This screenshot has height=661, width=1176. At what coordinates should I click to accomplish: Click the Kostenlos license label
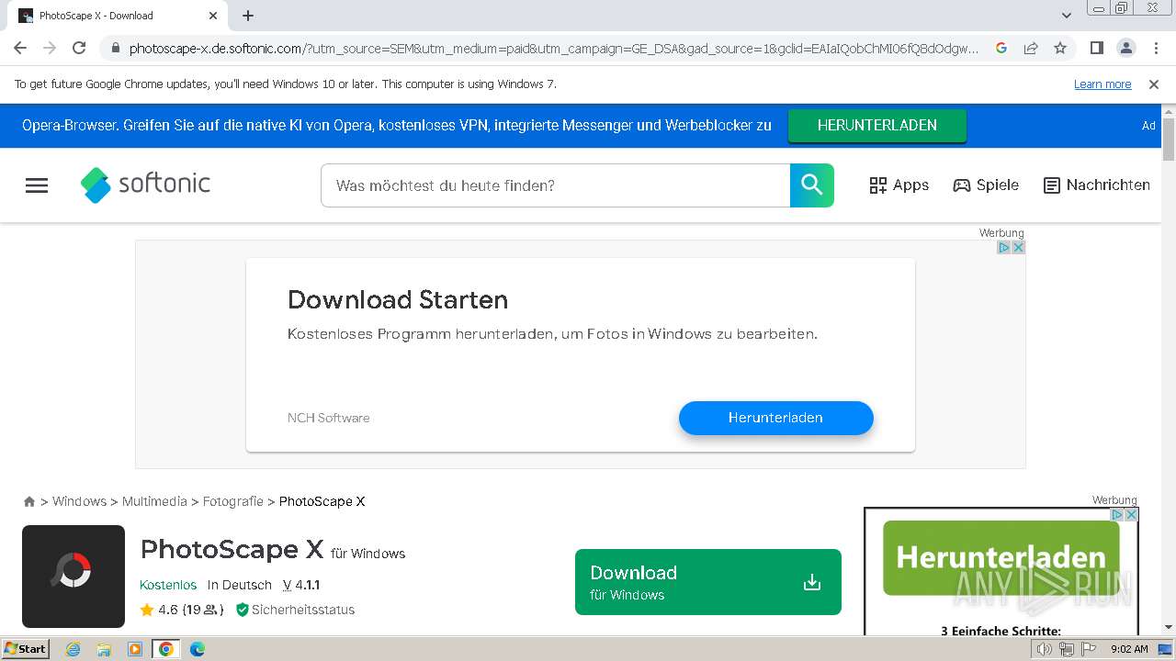pyautogui.click(x=168, y=585)
